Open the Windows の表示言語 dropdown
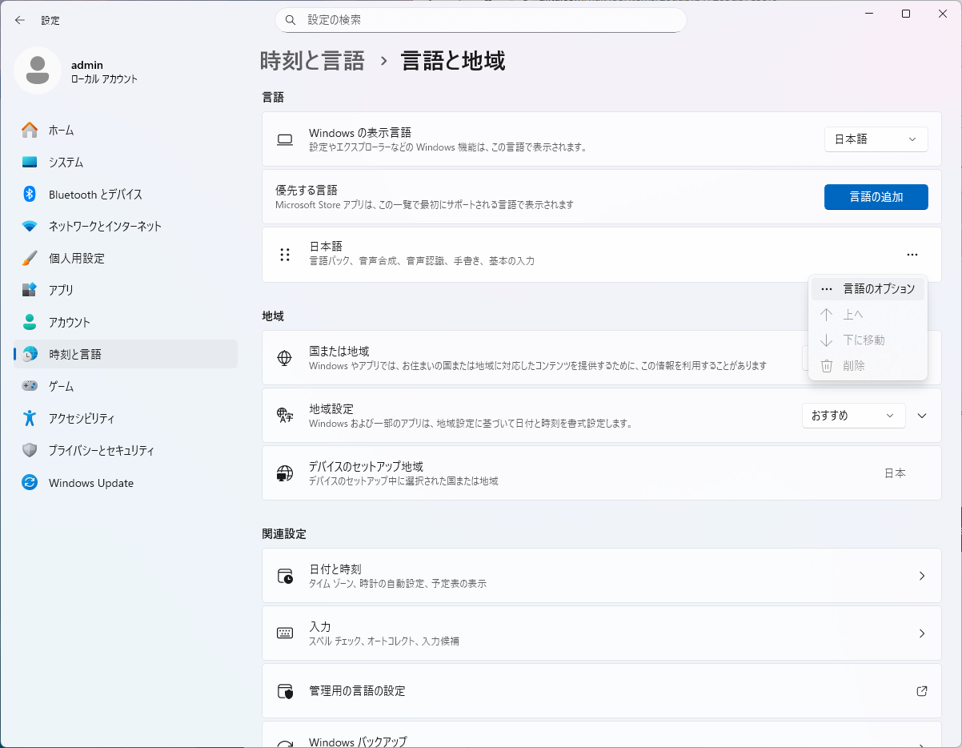The width and height of the screenshot is (962, 748). [x=876, y=139]
